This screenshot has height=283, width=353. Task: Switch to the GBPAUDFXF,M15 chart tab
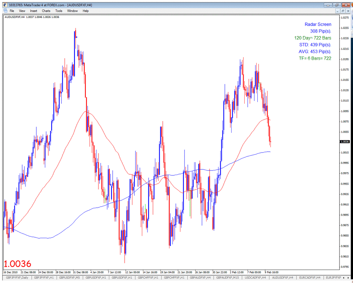227,278
